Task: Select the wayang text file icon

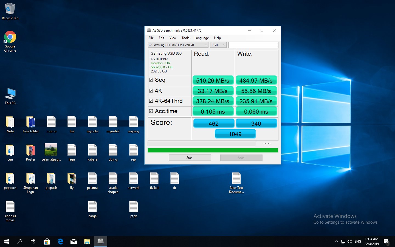Action: point(134,125)
